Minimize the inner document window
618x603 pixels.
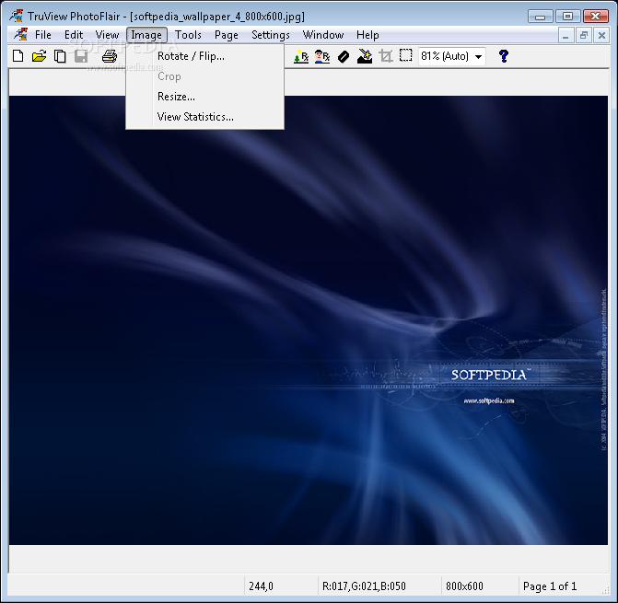click(x=566, y=36)
